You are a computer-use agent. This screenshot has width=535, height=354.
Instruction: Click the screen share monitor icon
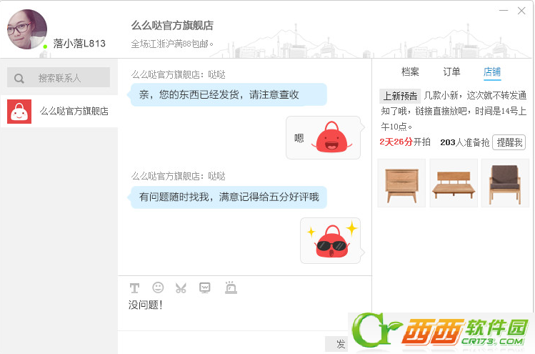205,287
